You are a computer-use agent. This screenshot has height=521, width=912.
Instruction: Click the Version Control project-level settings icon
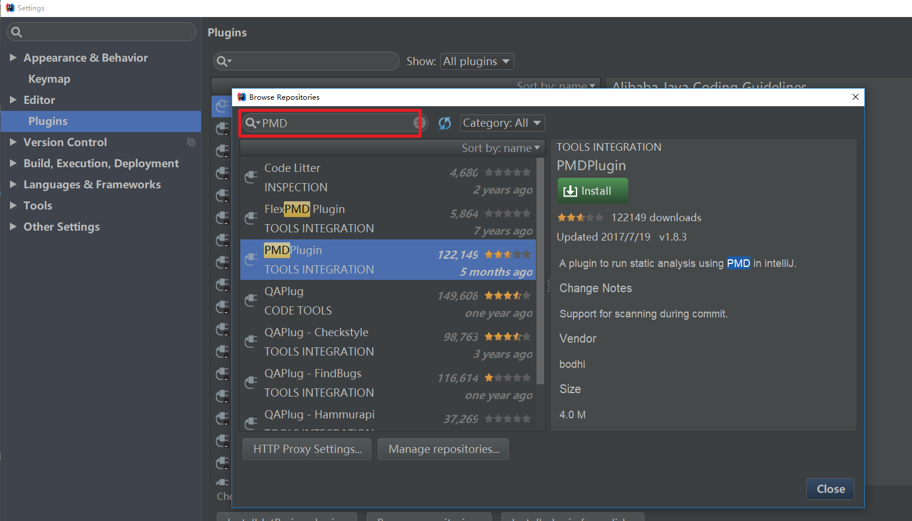pyautogui.click(x=191, y=142)
